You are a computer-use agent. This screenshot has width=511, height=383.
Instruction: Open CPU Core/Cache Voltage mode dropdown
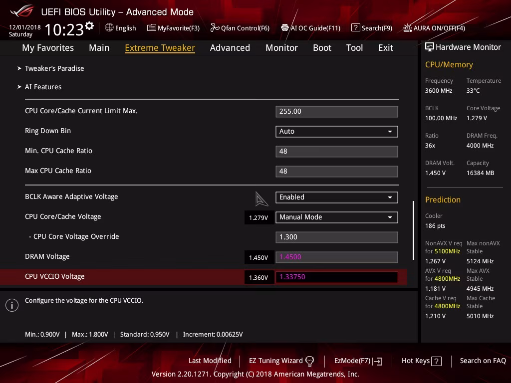point(337,217)
